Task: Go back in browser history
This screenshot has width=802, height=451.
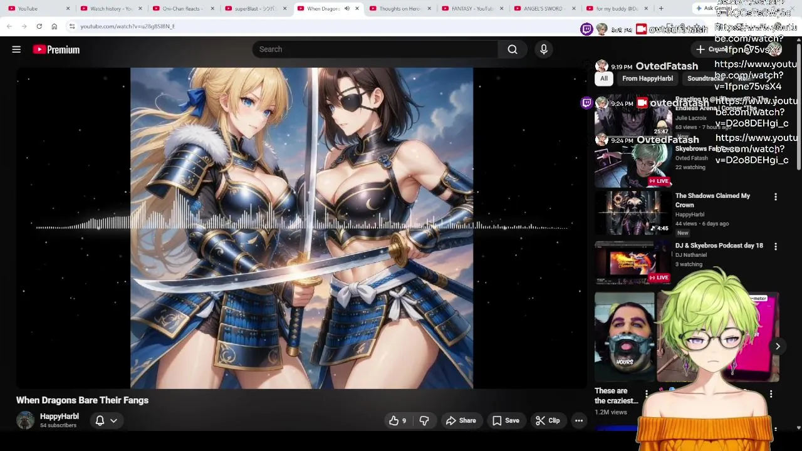Action: click(x=9, y=26)
